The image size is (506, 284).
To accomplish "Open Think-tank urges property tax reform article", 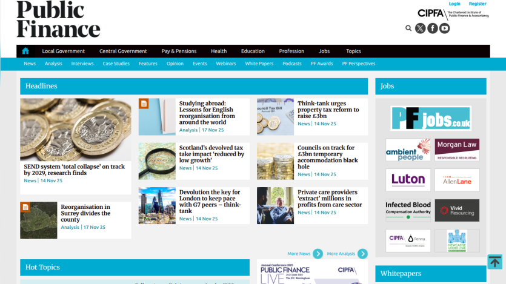I will tap(328, 110).
